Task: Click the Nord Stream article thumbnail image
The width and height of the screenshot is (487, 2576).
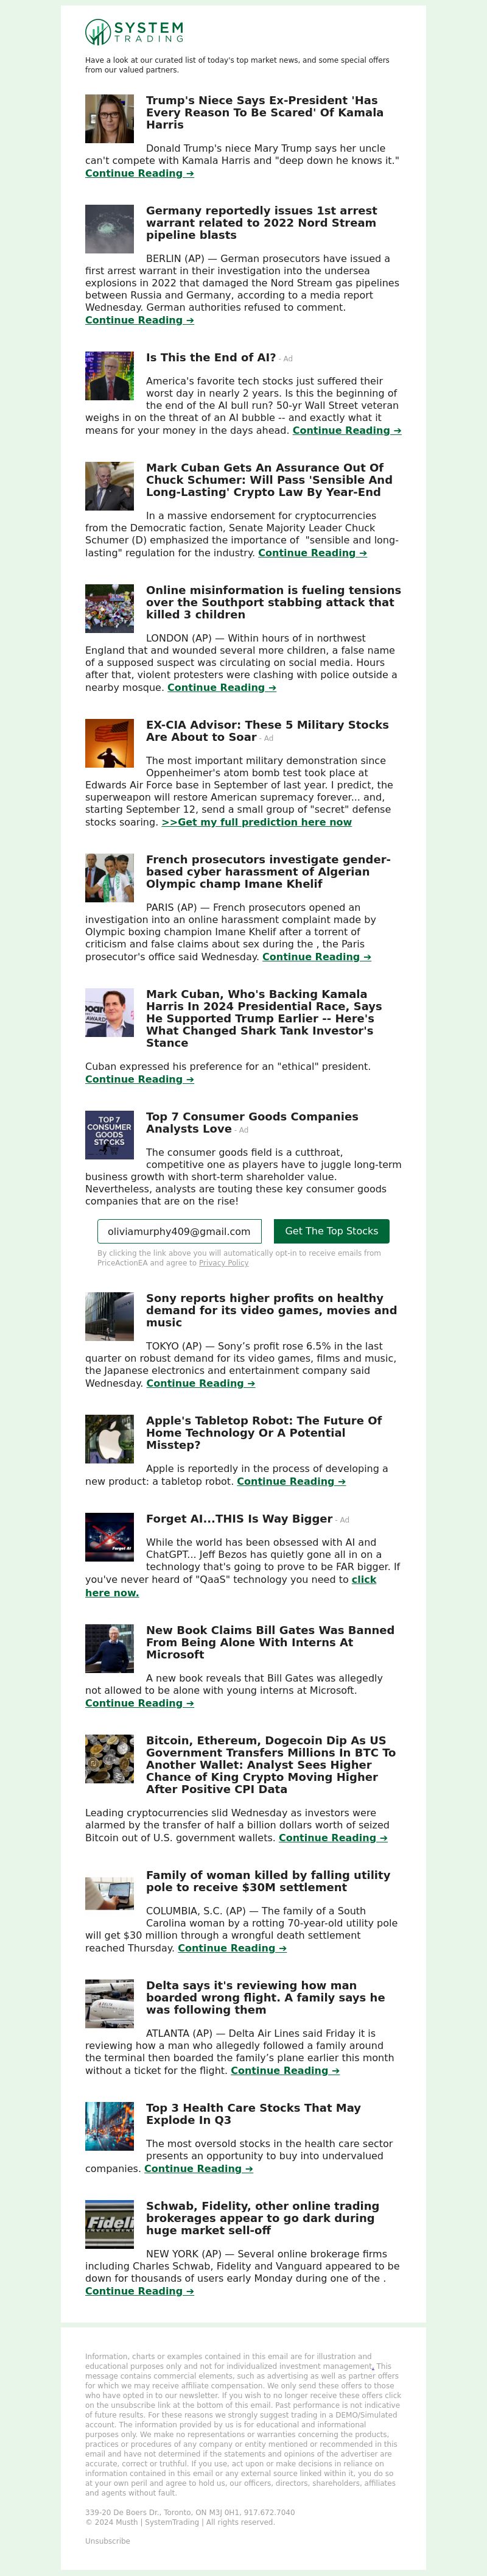Action: 109,229
